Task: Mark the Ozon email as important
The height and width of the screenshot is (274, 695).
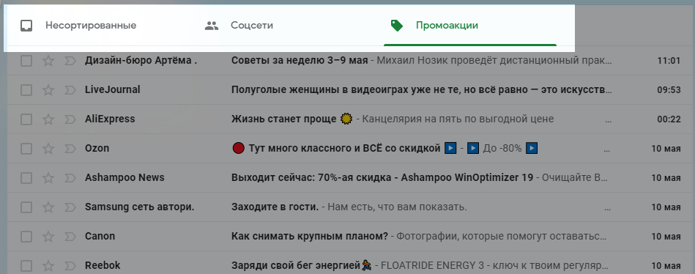Action: 70,149
